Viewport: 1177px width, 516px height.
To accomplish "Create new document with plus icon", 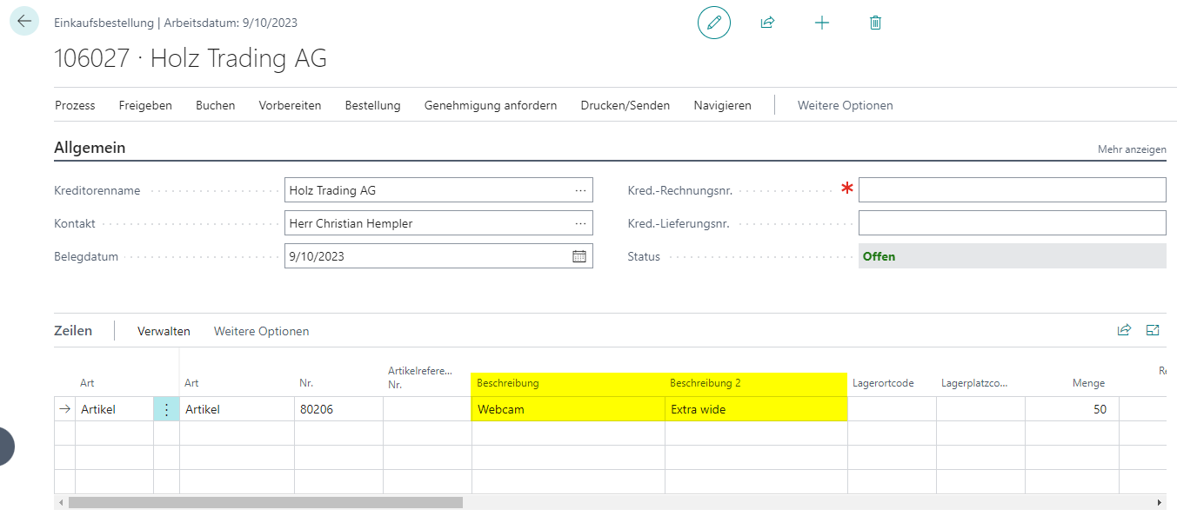I will click(x=822, y=23).
